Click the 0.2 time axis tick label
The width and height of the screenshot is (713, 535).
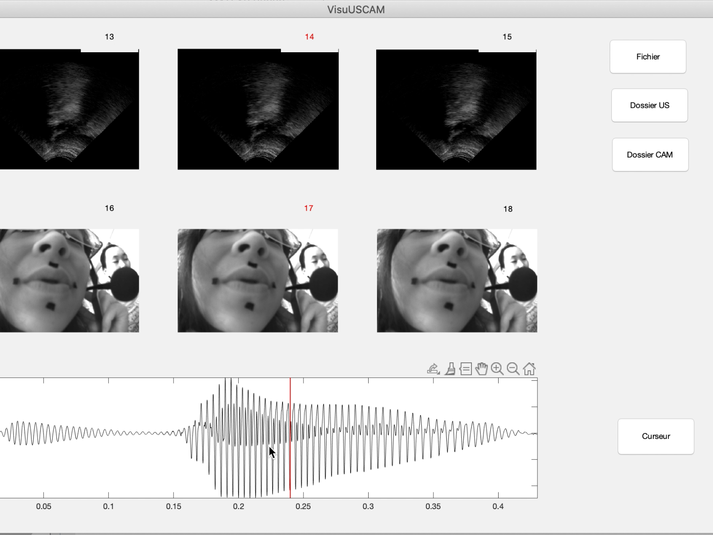tap(239, 506)
